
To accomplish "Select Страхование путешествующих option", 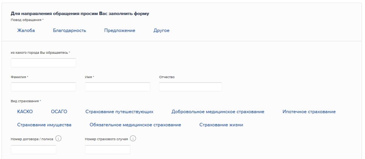I will pos(119,112).
